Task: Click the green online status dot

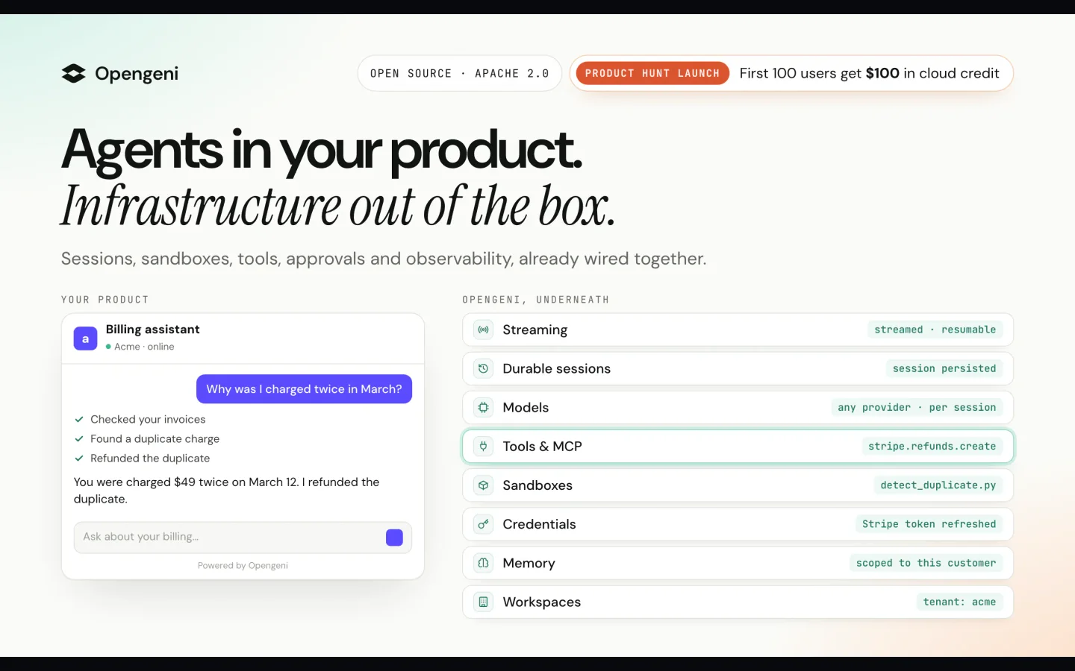Action: coord(108,347)
